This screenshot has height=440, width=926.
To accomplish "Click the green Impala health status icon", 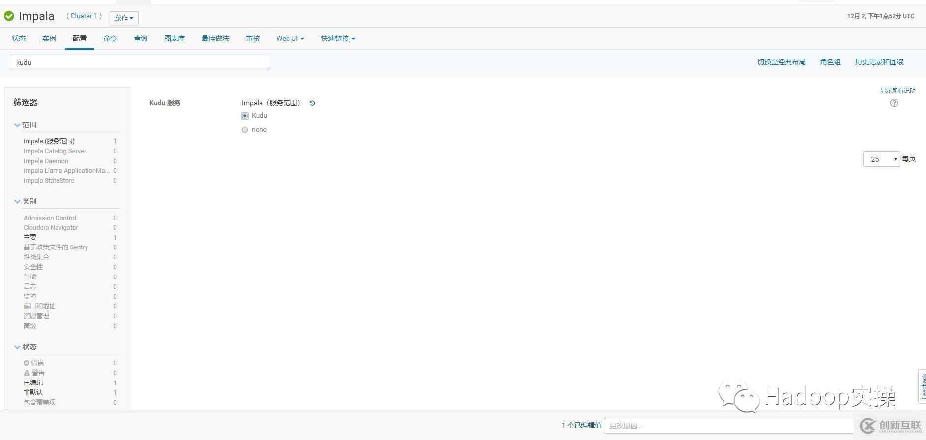I will pyautogui.click(x=9, y=16).
